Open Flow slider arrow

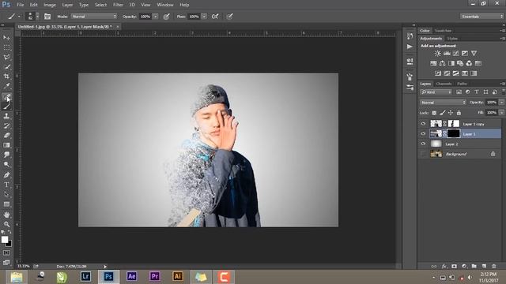pos(204,17)
